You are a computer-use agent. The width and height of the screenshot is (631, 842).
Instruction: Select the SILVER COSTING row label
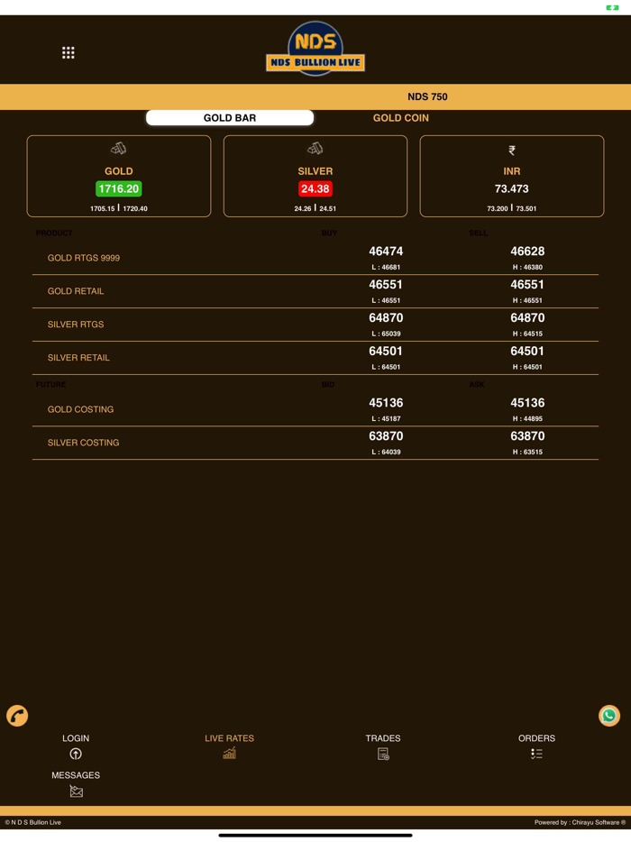[x=83, y=443]
